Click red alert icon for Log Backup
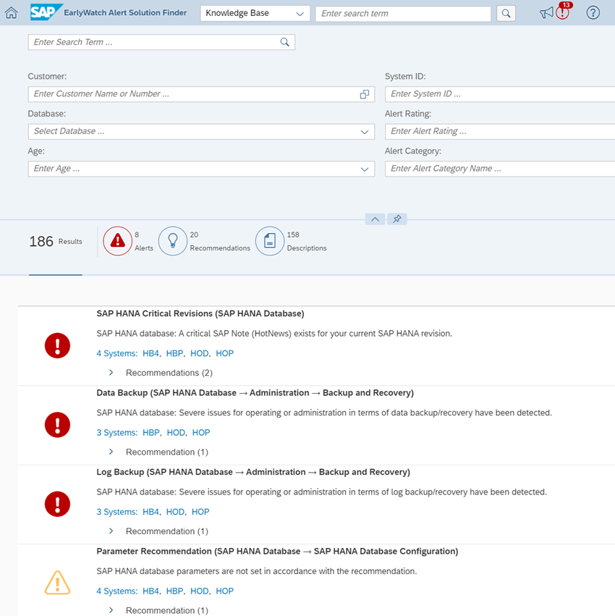This screenshot has height=616, width=615. [57, 504]
